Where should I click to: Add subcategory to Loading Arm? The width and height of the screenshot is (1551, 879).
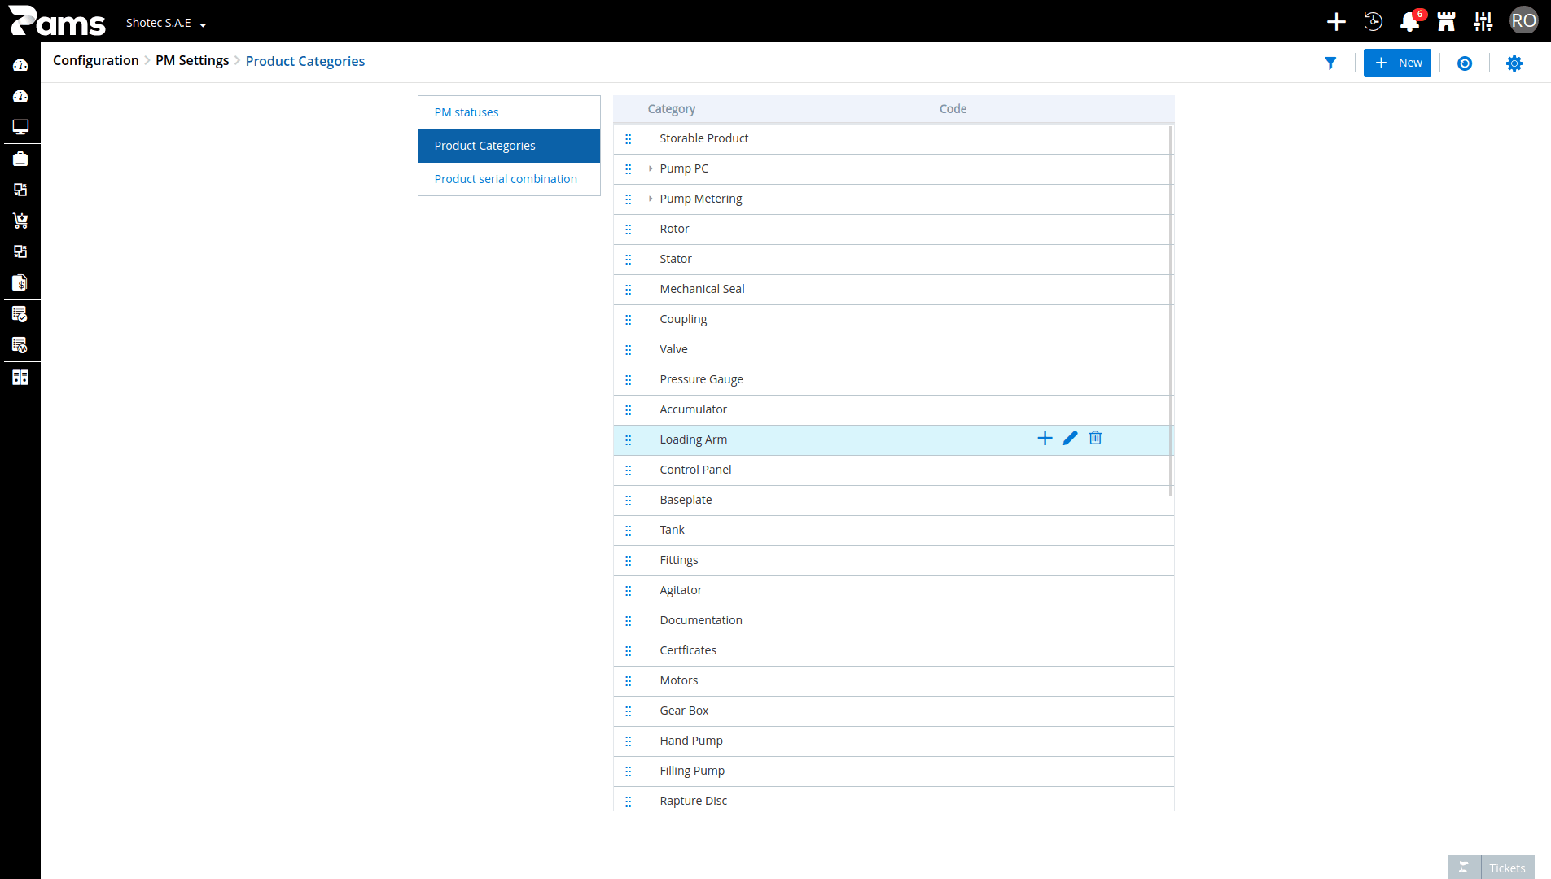[1045, 439]
